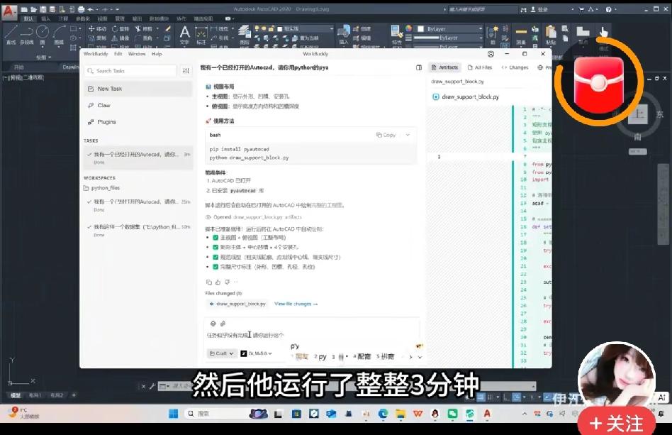Image resolution: width=672 pixels, height=435 pixels.
Task: Open the AutoCAD application menu logo
Action: pyautogui.click(x=9, y=11)
